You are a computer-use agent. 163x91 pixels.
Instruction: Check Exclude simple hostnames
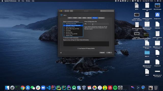(64, 38)
